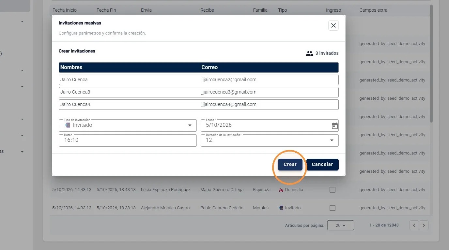Click into the Hora field showing 16:10

[128, 140]
